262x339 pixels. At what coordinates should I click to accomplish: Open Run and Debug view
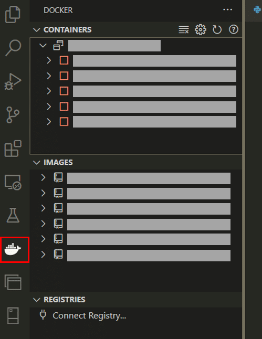tap(13, 81)
